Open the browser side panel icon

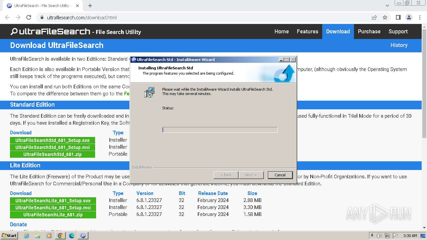398,17
